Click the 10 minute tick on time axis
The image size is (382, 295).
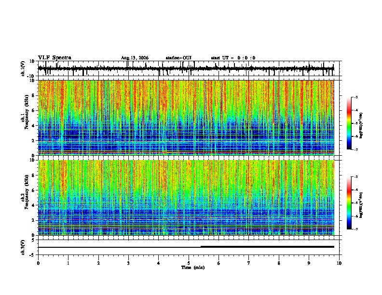(x=339, y=263)
